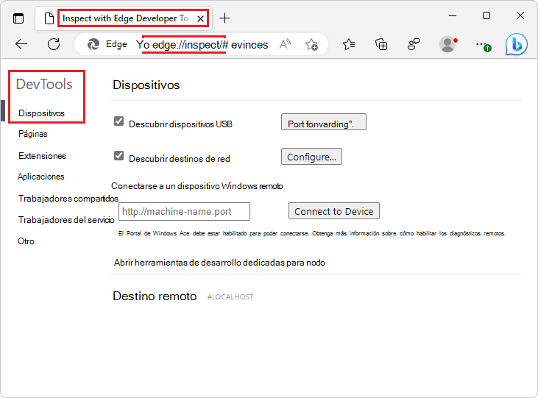Select Páginas in sidebar

click(x=33, y=134)
